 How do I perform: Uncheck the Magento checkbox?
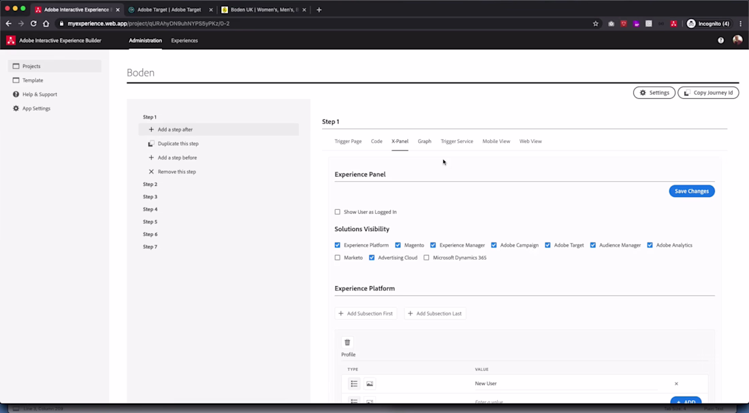tap(398, 245)
